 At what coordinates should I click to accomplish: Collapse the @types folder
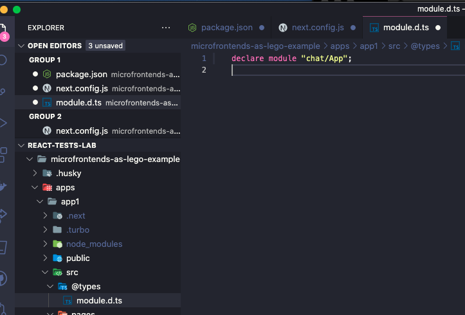tap(50, 287)
